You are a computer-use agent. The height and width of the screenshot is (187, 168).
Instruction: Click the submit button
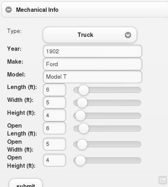point(26,184)
